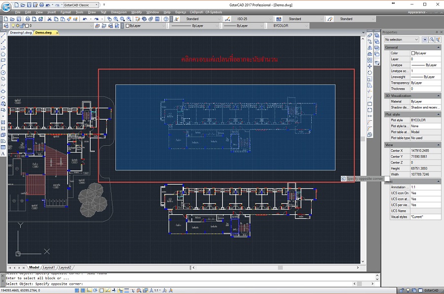
Task: Select the Rectangle draw tool
Action: (3, 60)
